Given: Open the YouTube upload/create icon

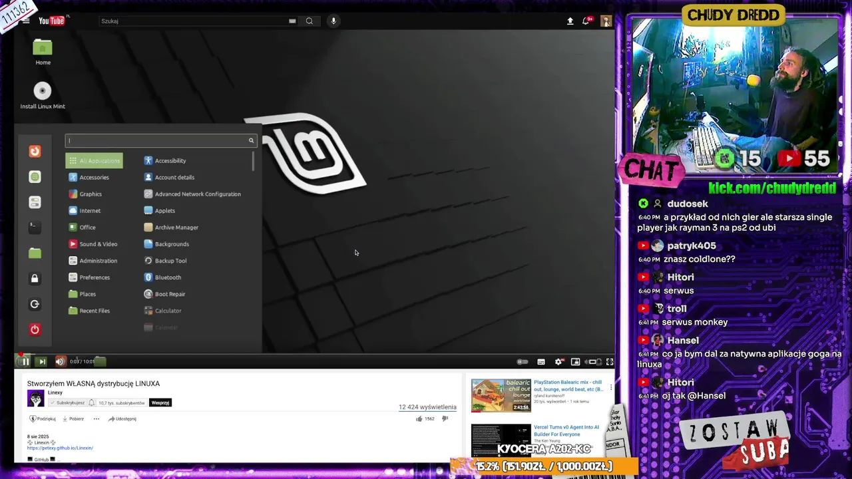Looking at the screenshot, I should pyautogui.click(x=570, y=21).
